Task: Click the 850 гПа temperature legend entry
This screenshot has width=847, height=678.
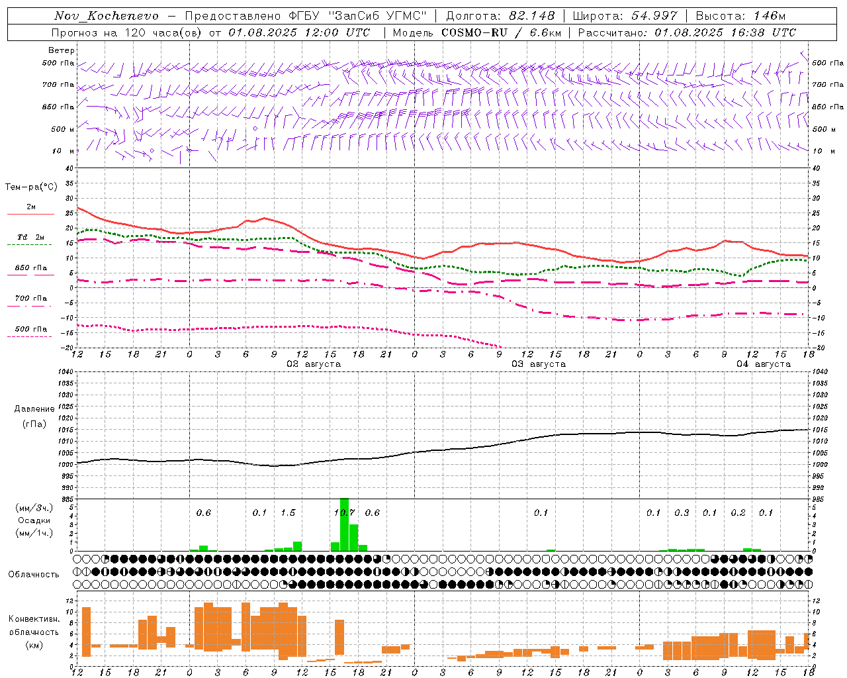Action: tap(30, 268)
